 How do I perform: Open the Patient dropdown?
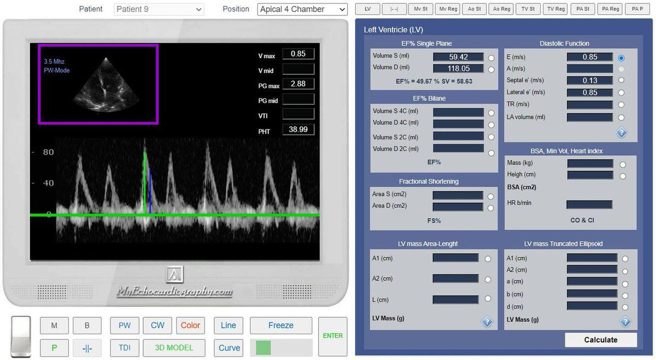pyautogui.click(x=159, y=9)
